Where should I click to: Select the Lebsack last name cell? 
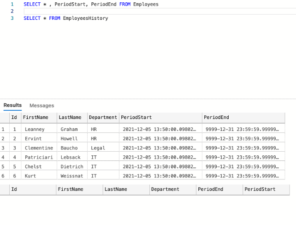[72, 157]
